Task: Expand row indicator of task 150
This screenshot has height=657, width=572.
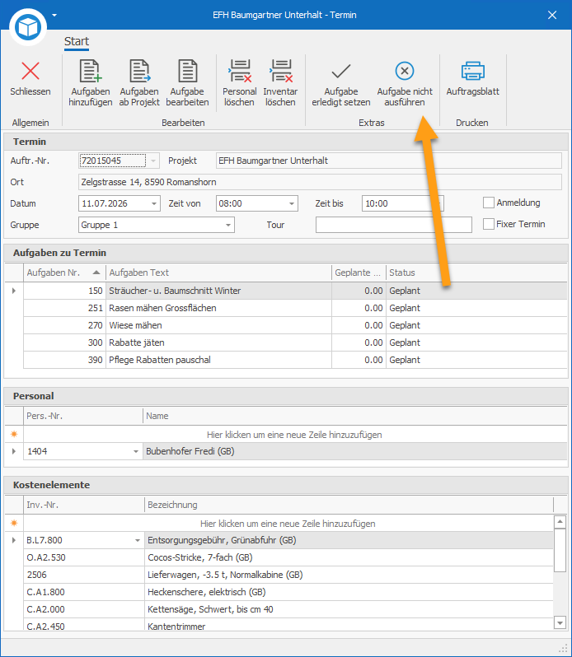Action: (14, 291)
